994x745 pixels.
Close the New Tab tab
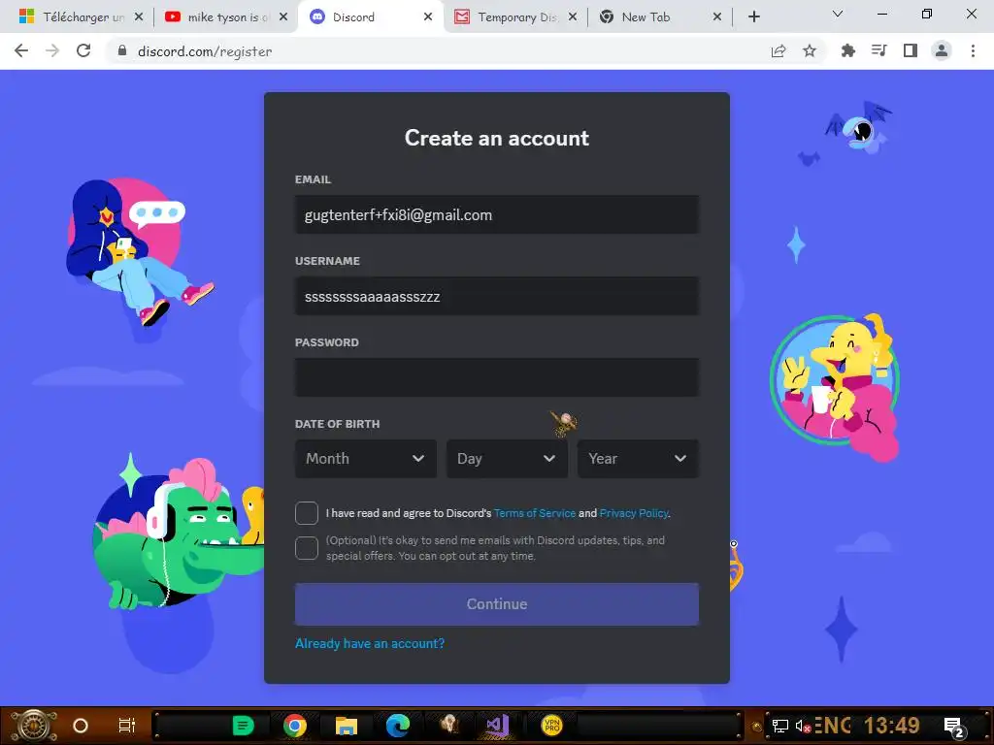pos(717,17)
